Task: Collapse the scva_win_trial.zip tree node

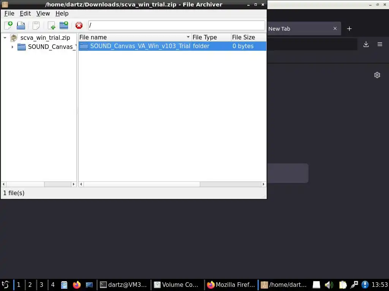Action: [x=5, y=38]
